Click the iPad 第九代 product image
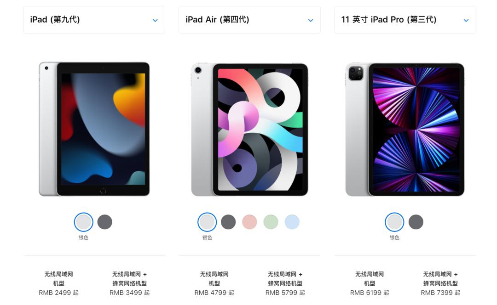Image resolution: width=497 pixels, height=305 pixels. point(94,129)
